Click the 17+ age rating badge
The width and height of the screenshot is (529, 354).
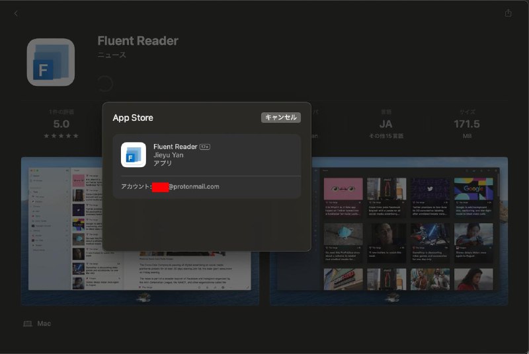[x=205, y=147]
